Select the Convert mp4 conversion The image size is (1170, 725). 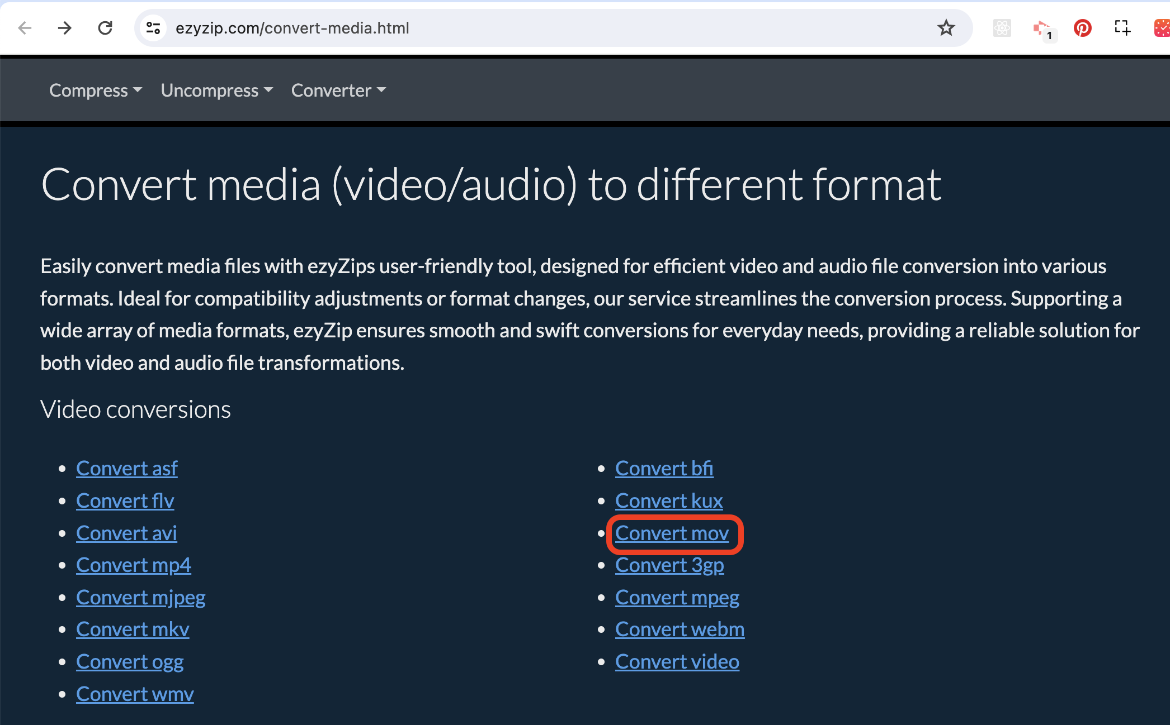(133, 565)
